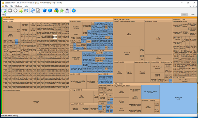Select the Windows Defender 339.6MB block
This screenshot has height=118, width=198.
pos(185,80)
